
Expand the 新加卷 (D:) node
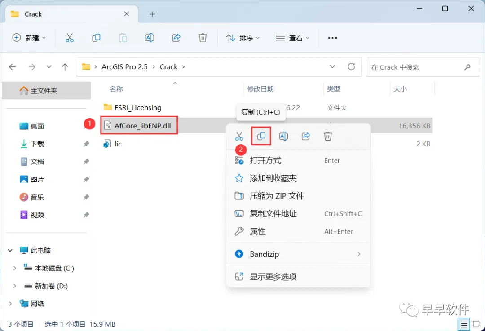(14, 286)
